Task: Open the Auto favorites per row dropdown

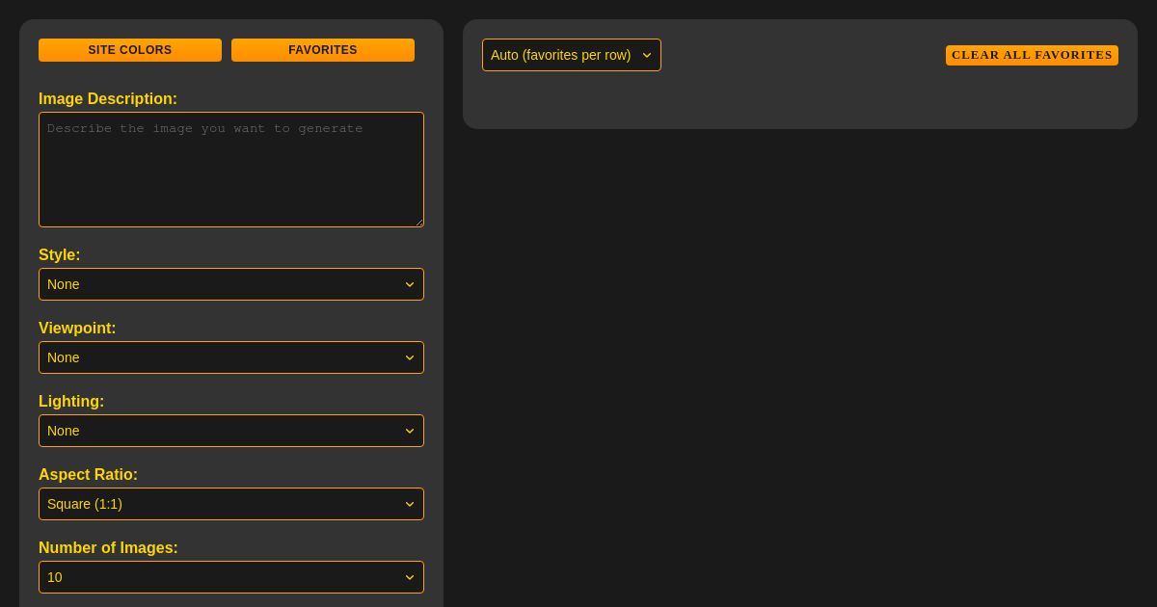Action: pyautogui.click(x=572, y=55)
